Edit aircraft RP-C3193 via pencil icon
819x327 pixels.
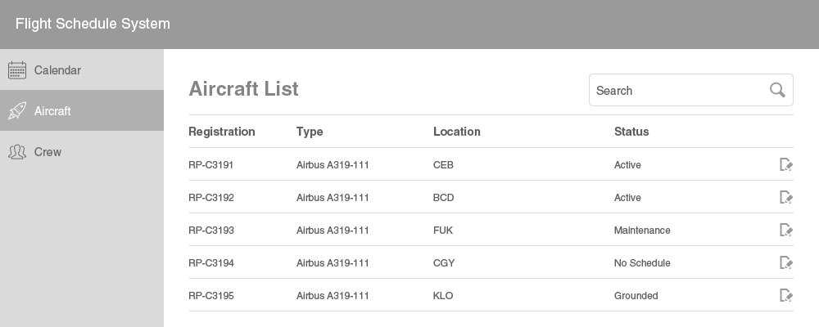pyautogui.click(x=786, y=230)
